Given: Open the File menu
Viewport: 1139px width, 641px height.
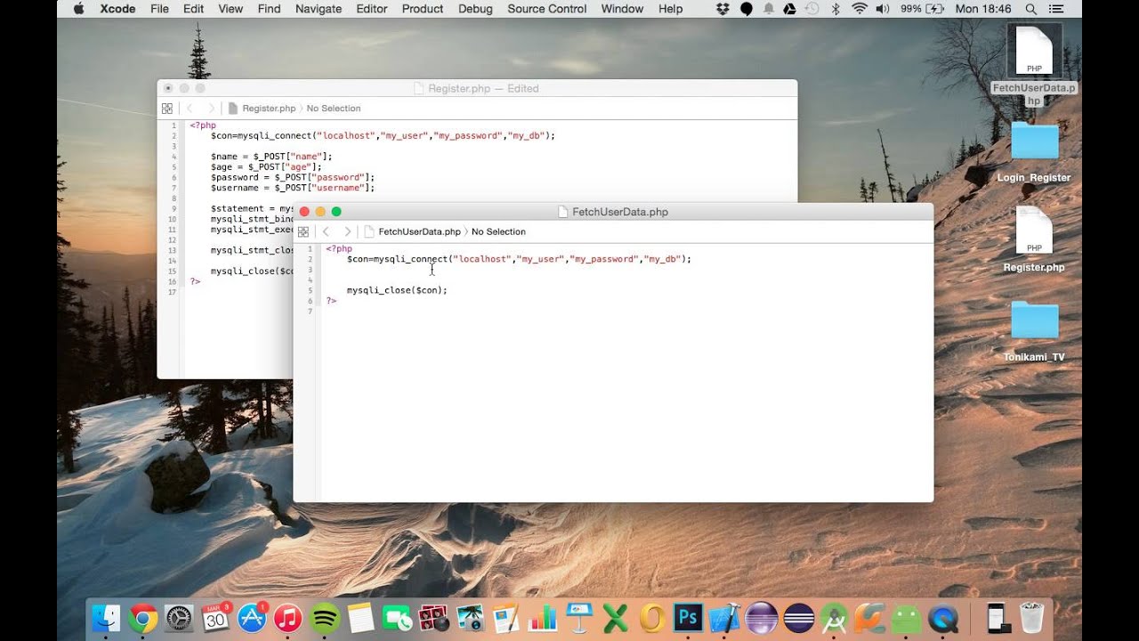Looking at the screenshot, I should 159,9.
